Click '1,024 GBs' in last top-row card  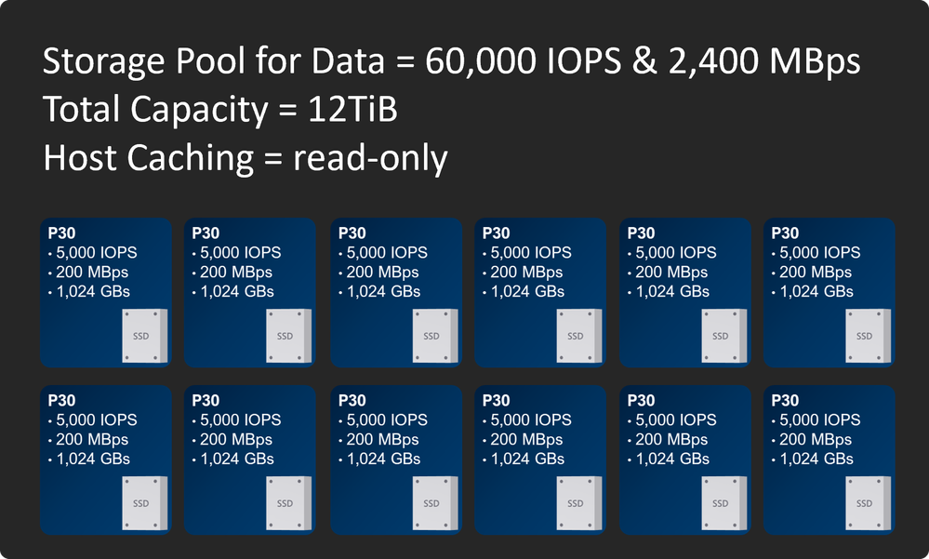816,291
